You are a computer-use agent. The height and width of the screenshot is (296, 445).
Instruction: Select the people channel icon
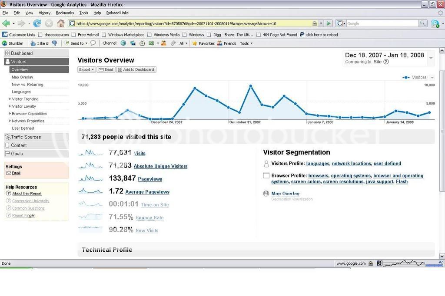tap(163, 43)
